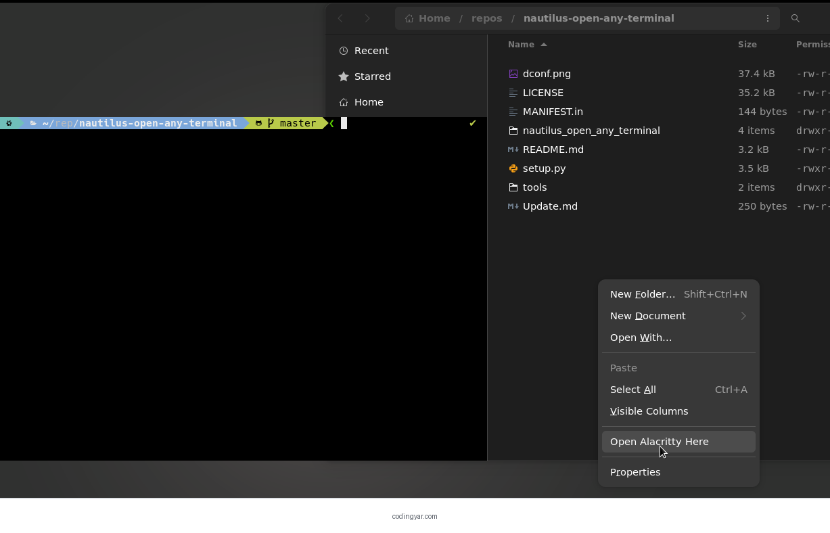830x533 pixels.
Task: Select Open Alacritty Here menu entry
Action: (x=678, y=442)
